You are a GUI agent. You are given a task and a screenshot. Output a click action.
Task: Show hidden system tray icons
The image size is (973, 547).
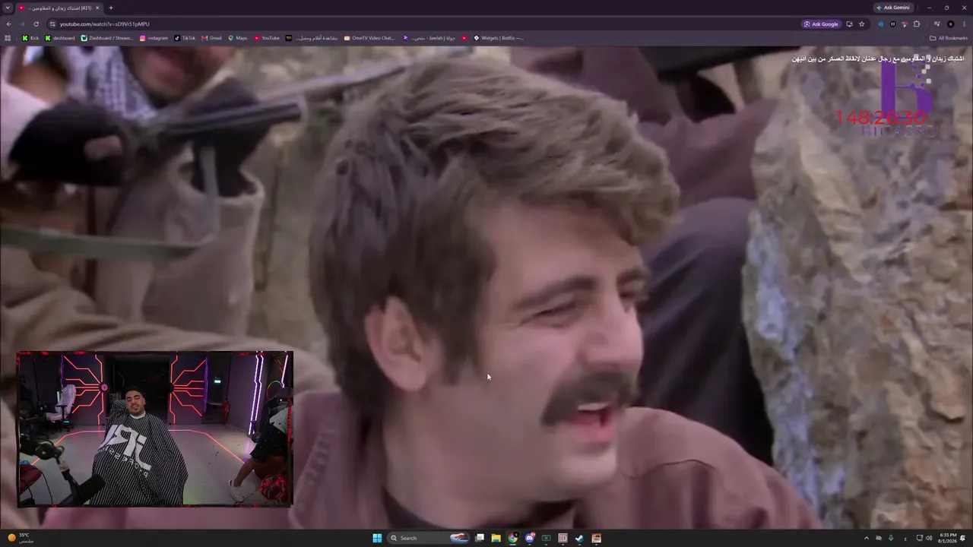click(867, 538)
